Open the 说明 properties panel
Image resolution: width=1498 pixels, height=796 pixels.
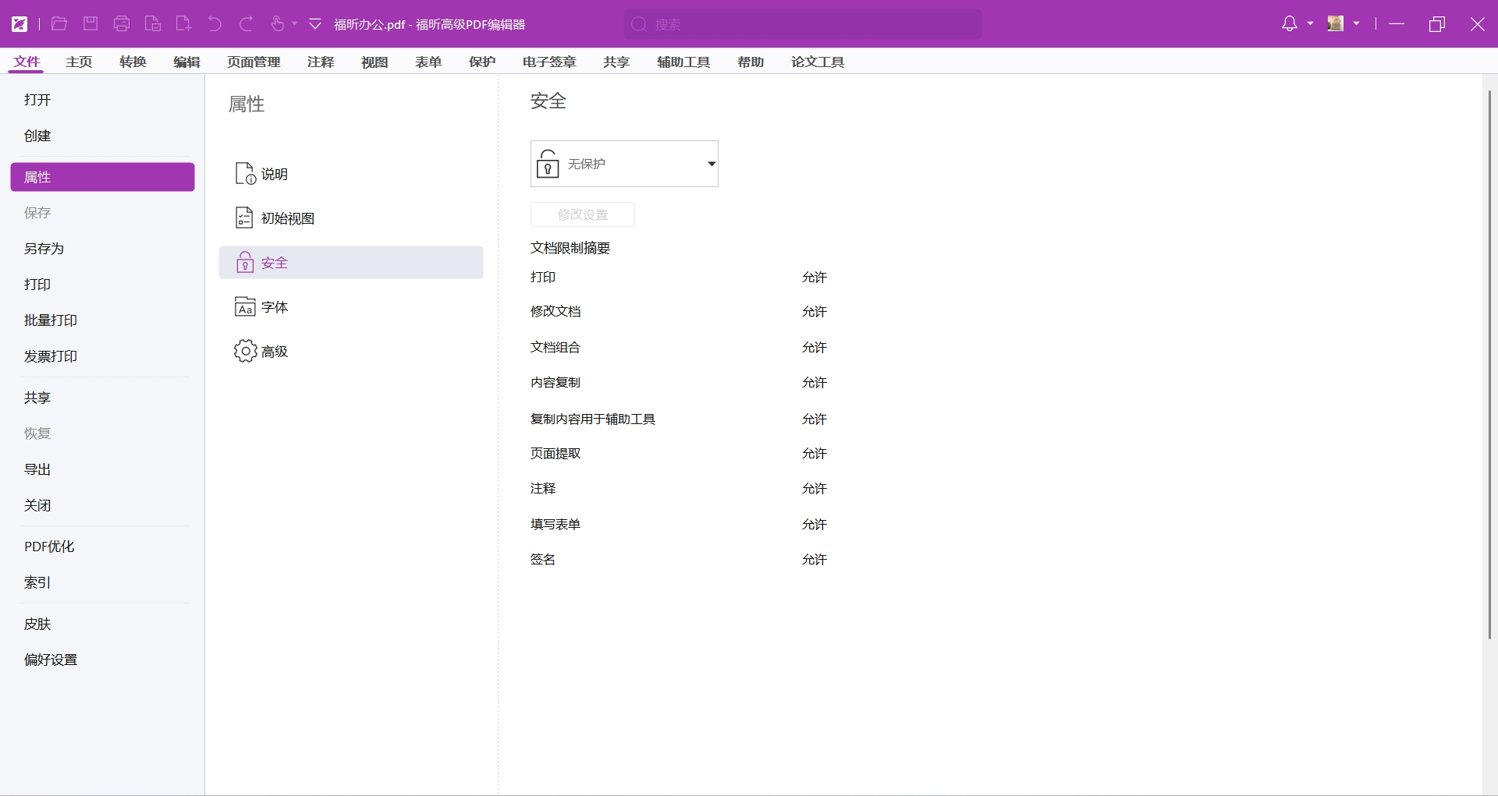[x=273, y=174]
